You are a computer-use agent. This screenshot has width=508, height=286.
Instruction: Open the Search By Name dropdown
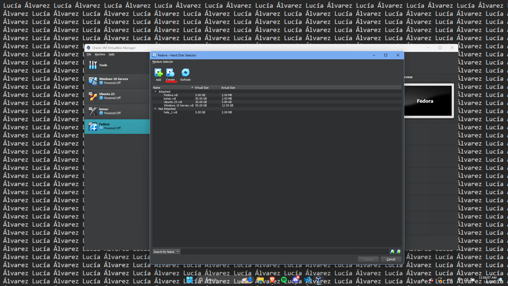point(166,252)
